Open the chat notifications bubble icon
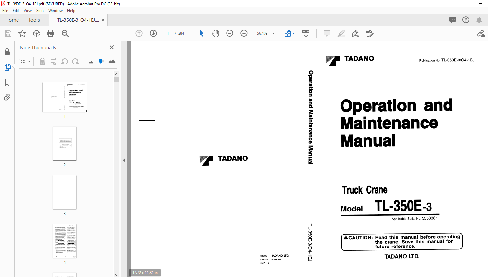Image resolution: width=488 pixels, height=277 pixels. point(453,20)
